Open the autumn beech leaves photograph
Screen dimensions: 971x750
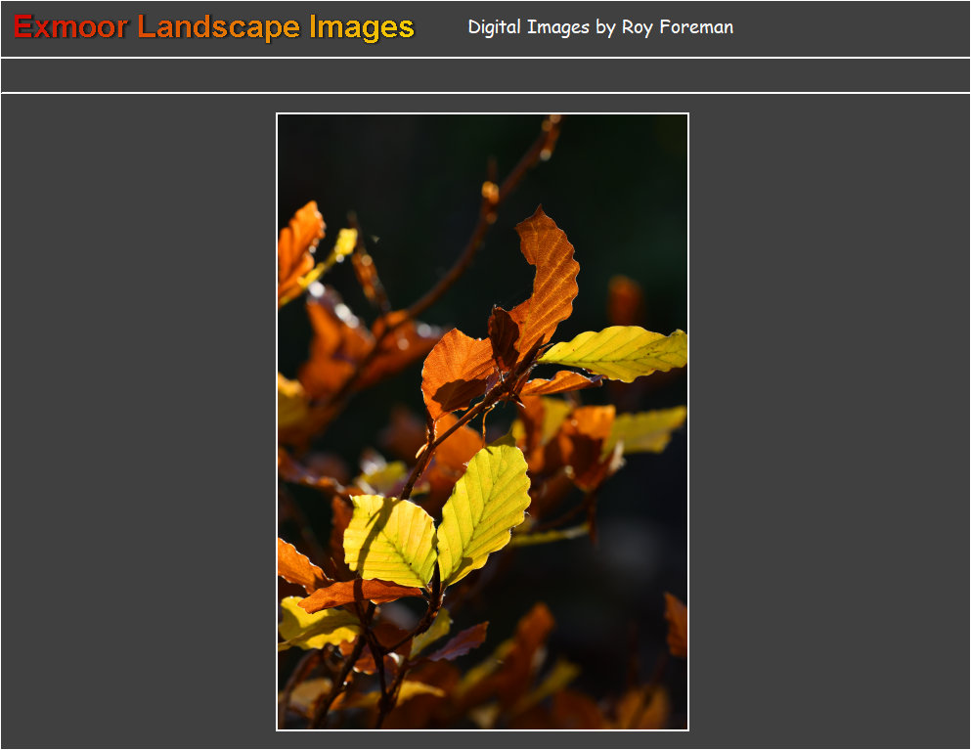click(482, 421)
